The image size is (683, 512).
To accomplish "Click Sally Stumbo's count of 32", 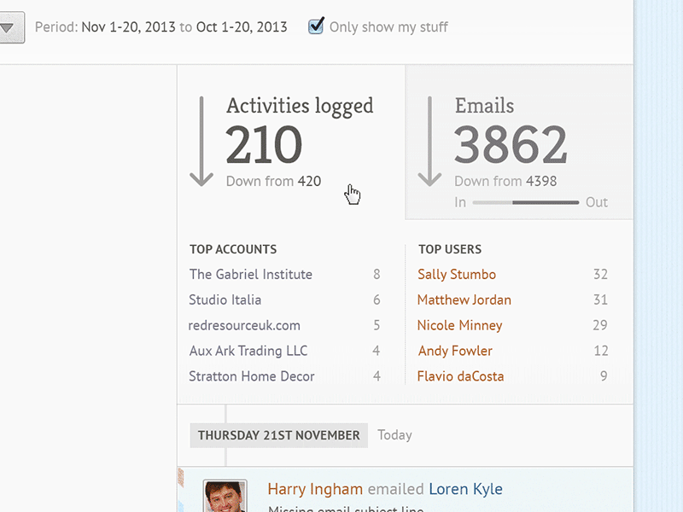I will 600,274.
